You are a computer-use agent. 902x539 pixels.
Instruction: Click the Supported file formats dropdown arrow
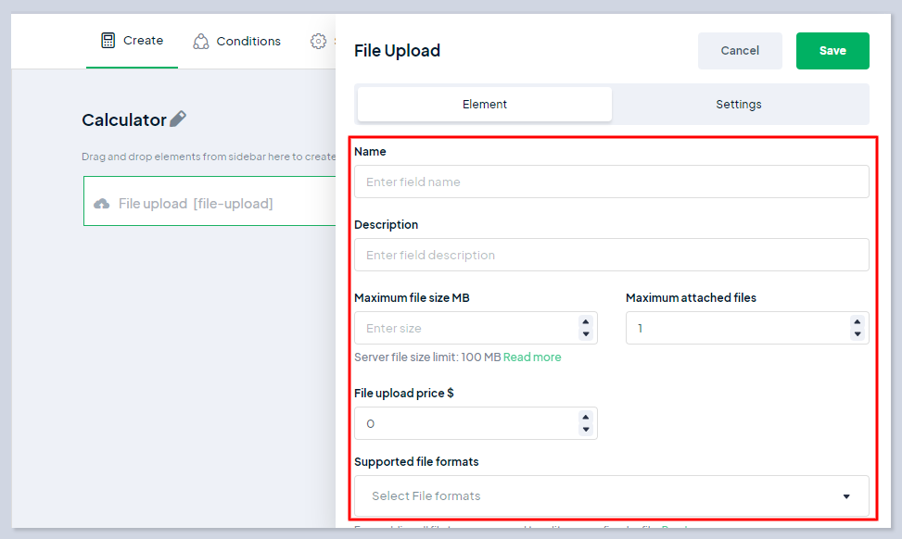(846, 497)
